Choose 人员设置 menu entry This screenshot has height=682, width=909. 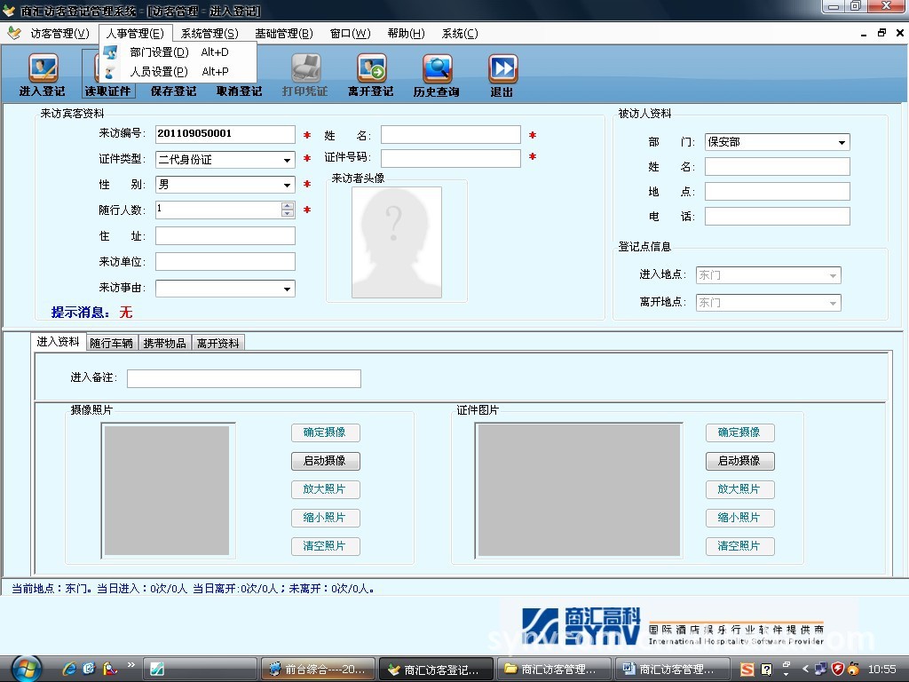pos(159,72)
